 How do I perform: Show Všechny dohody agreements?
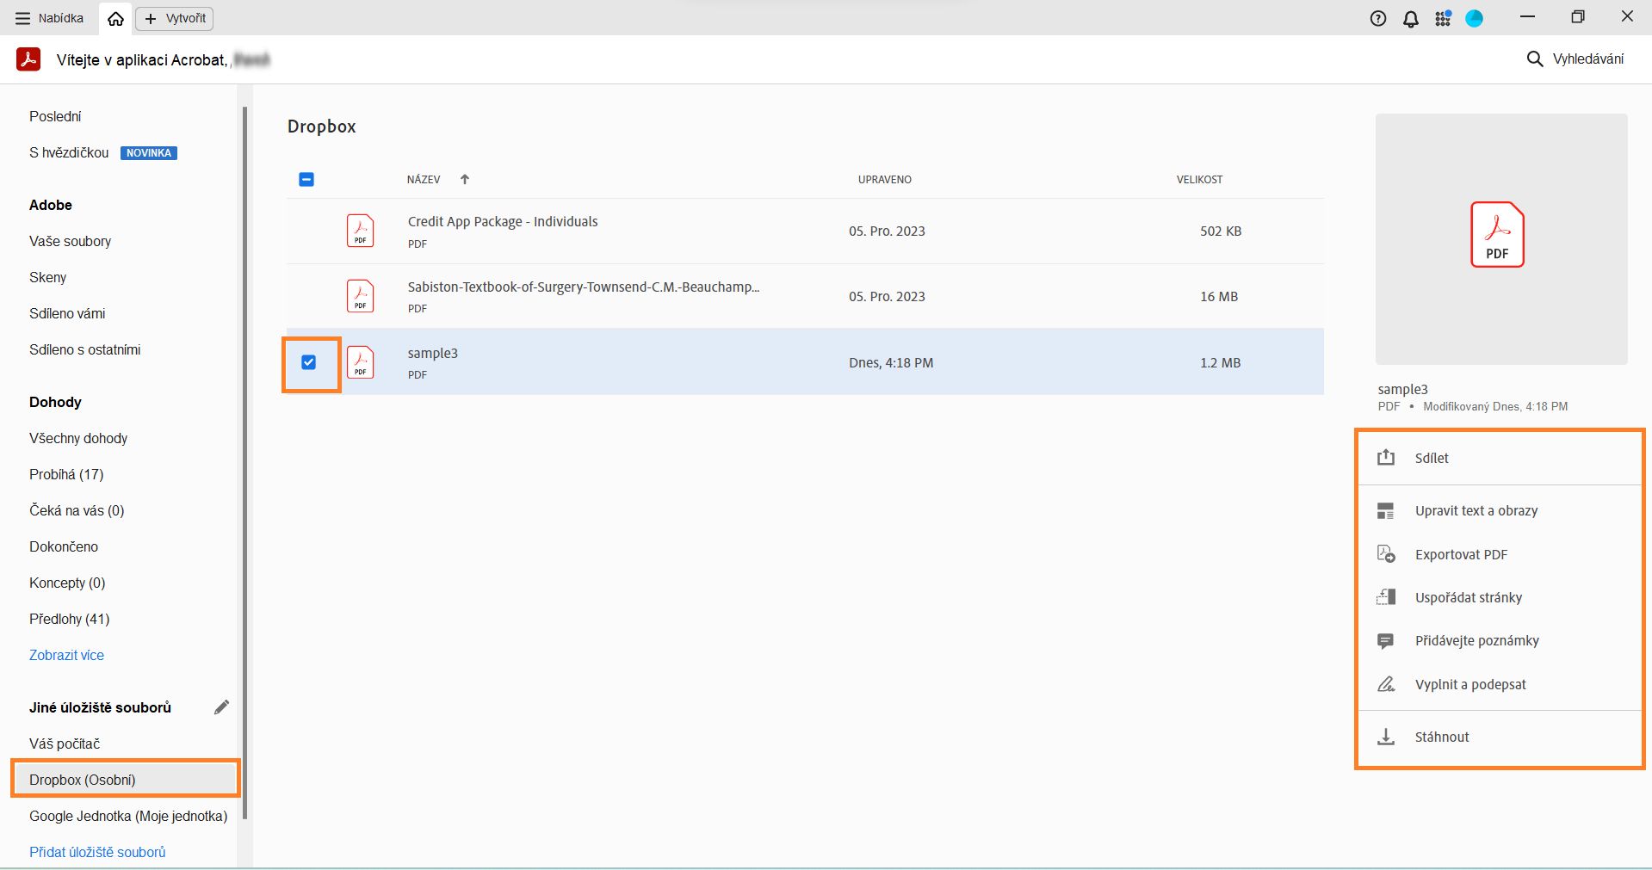point(78,438)
